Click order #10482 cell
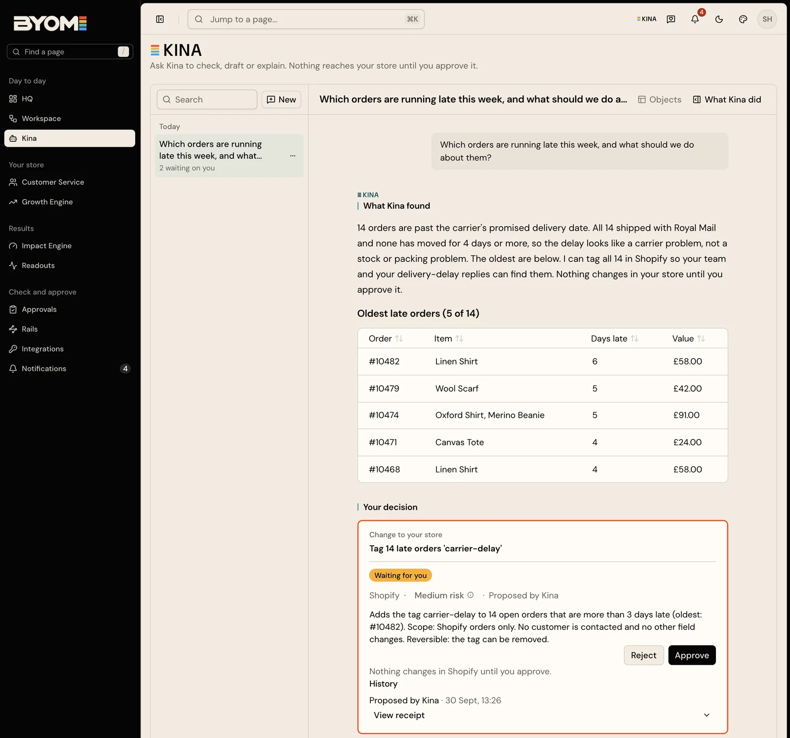Screen dimensions: 790x738 [x=384, y=362]
